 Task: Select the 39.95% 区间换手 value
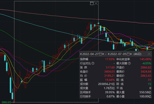pyautogui.click(x=110, y=92)
